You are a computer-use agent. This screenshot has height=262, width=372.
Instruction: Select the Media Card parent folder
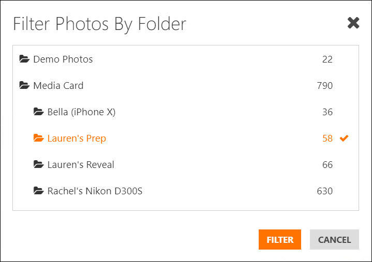coord(58,85)
